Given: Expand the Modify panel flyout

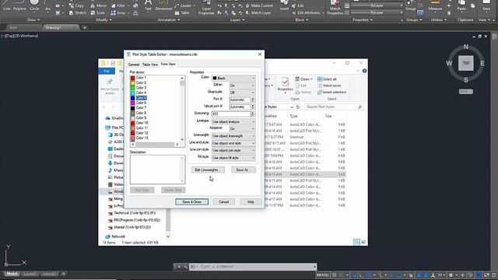Looking at the screenshot, I should (103, 19).
